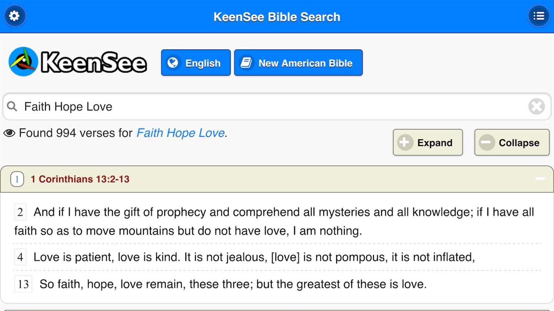Select result number 1 badge

[x=17, y=179]
